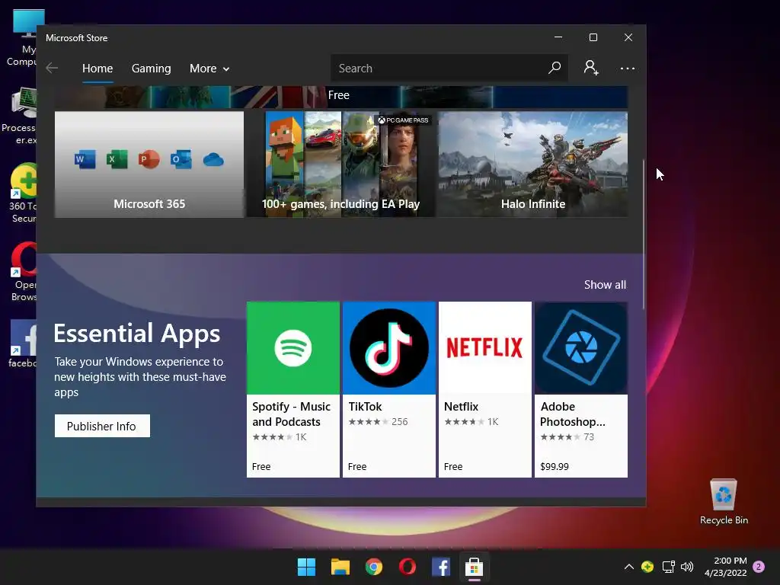Select the Opera Browser desktop icon
The width and height of the screenshot is (780, 585).
tap(24, 272)
